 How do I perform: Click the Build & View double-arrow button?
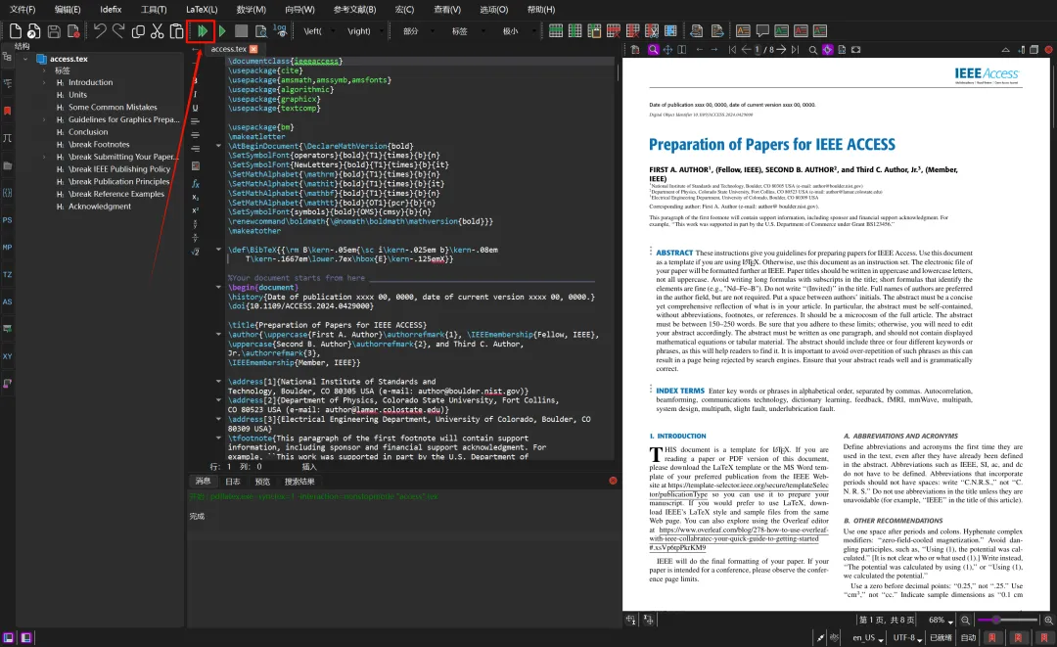(x=202, y=31)
